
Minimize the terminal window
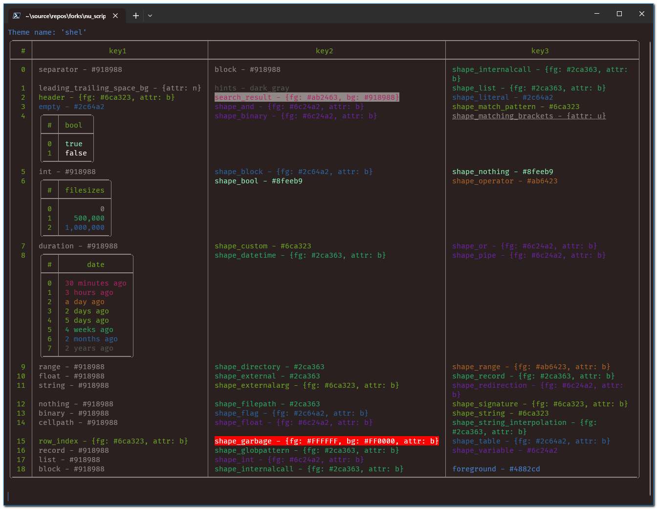[x=597, y=14]
